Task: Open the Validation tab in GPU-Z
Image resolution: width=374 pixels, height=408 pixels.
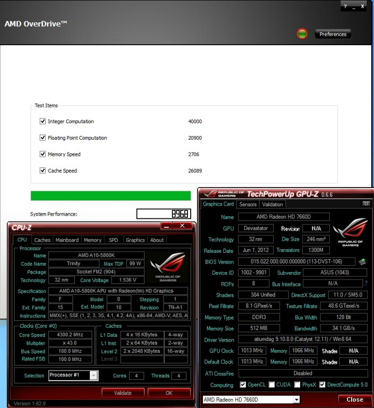Action: 273,204
